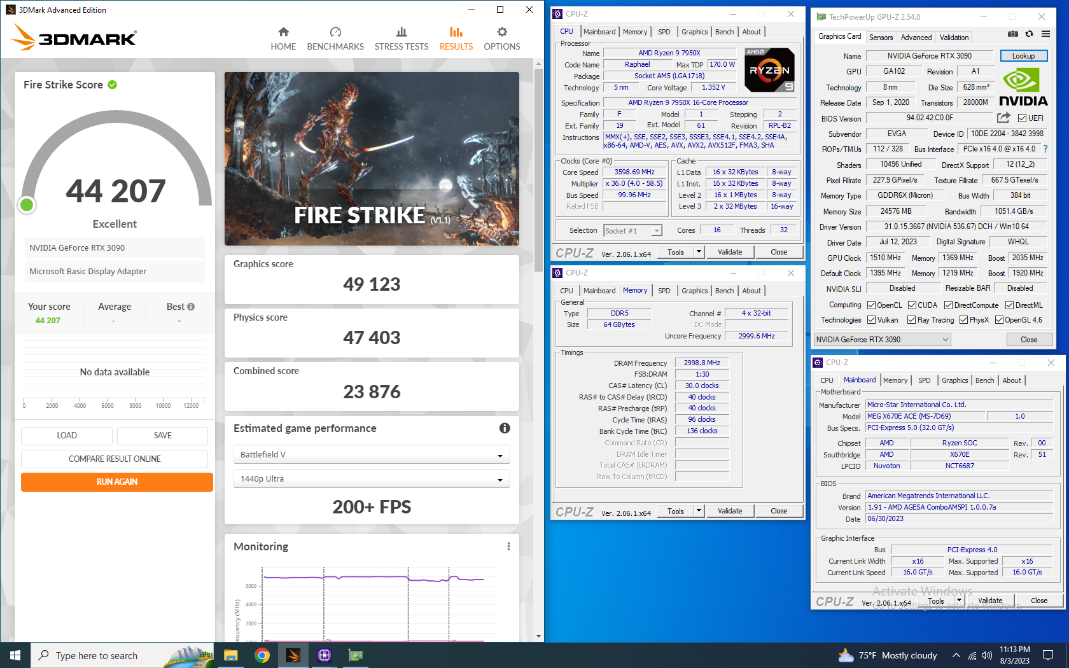Click the Fire Strike thumbnail image
The width and height of the screenshot is (1069, 668).
pos(372,158)
